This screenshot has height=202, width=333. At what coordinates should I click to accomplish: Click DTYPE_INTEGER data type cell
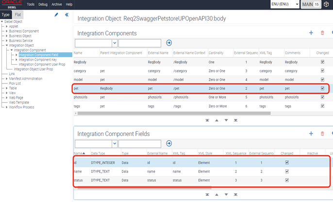[x=103, y=163]
